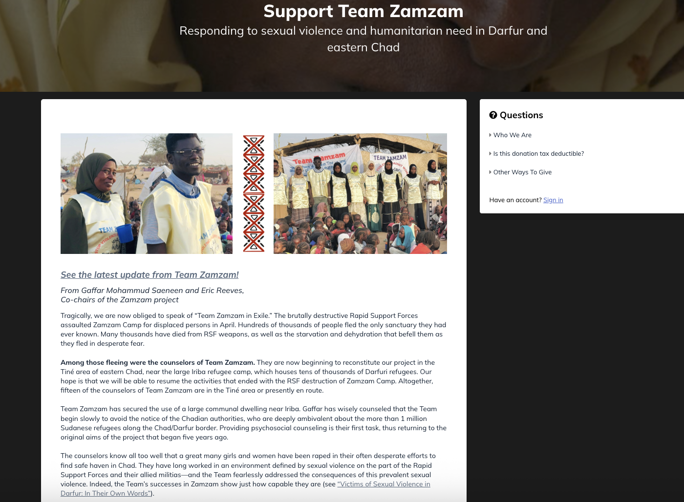
Task: Click the co-chairs byline text
Action: pyautogui.click(x=152, y=295)
